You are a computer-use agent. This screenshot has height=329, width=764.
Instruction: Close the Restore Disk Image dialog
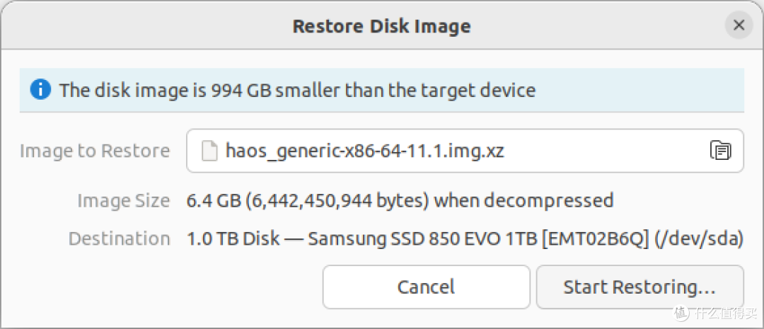point(739,25)
